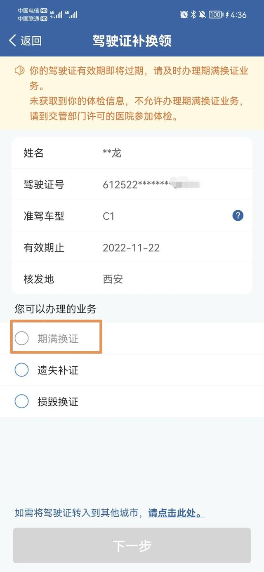Tap the help question mark icon
Image resolution: width=264 pixels, height=572 pixels.
coord(238,216)
